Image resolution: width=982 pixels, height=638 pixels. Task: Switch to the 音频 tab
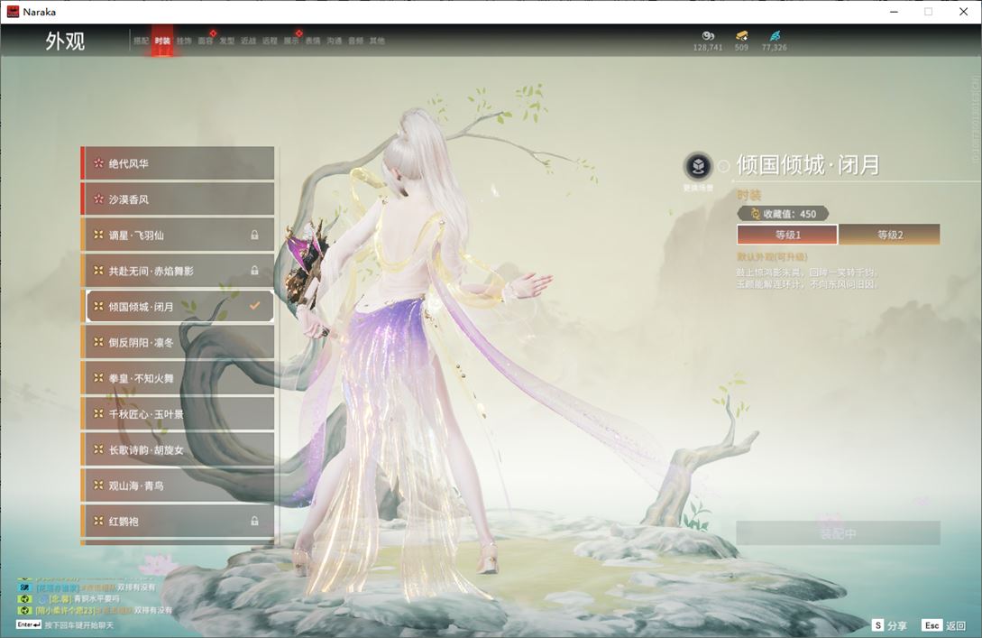coord(355,41)
